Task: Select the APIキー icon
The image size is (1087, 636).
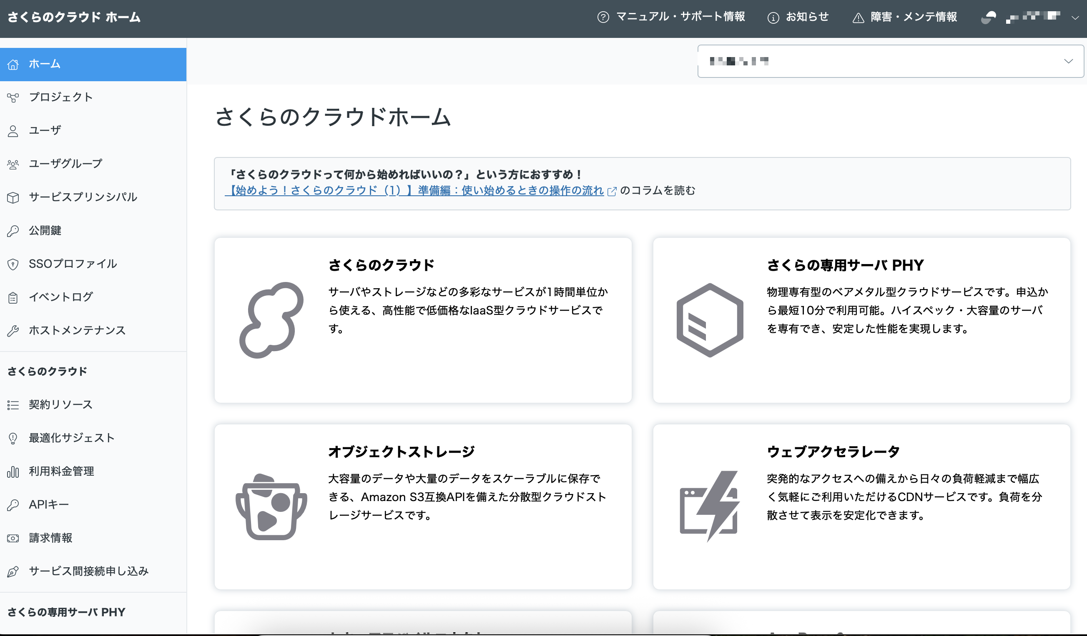Action: coord(13,504)
